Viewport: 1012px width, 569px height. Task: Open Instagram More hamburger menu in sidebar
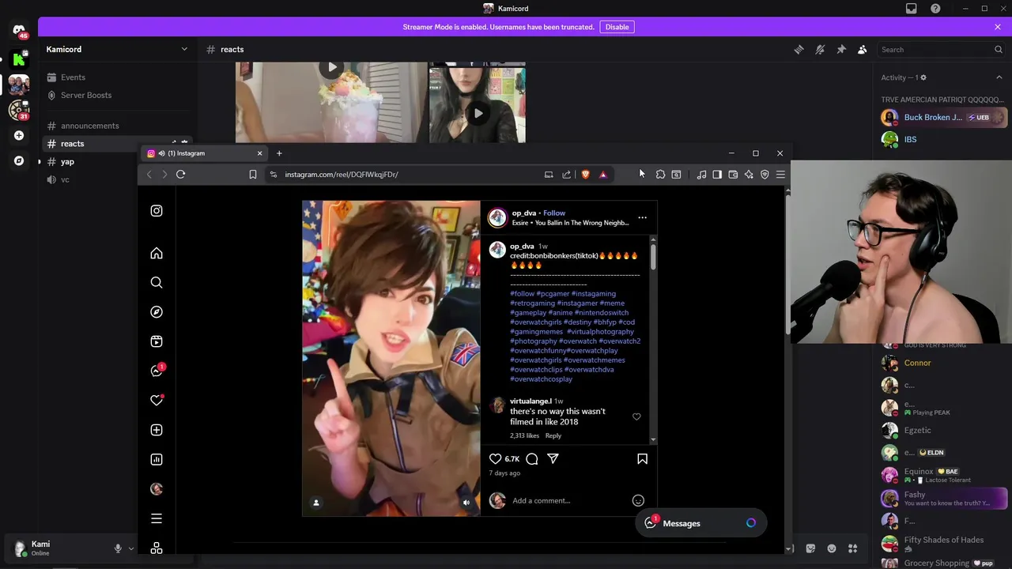pyautogui.click(x=157, y=519)
